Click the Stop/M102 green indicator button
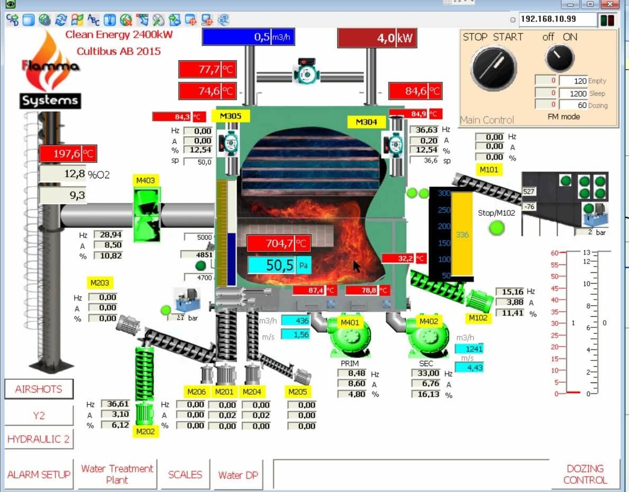Image resolution: width=629 pixels, height=492 pixels. pyautogui.click(x=496, y=228)
